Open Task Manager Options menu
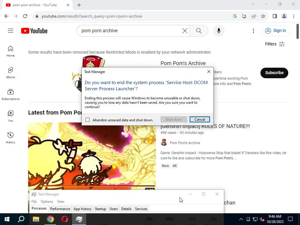 (47, 202)
